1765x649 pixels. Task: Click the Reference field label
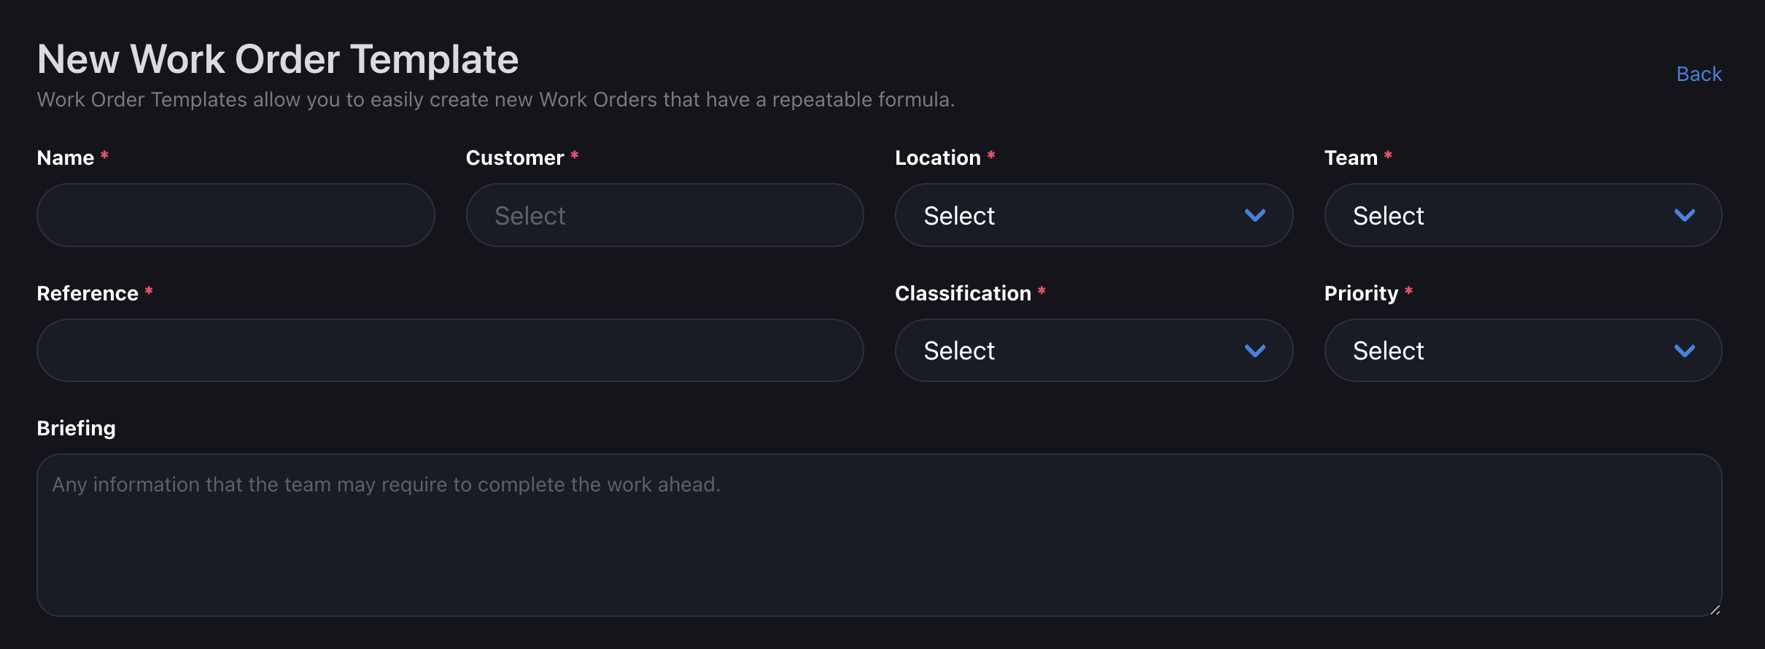pos(88,293)
